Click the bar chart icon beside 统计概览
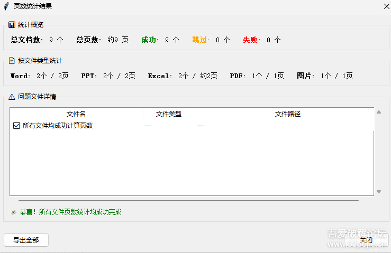Image resolution: width=391 pixels, height=253 pixels. point(12,25)
